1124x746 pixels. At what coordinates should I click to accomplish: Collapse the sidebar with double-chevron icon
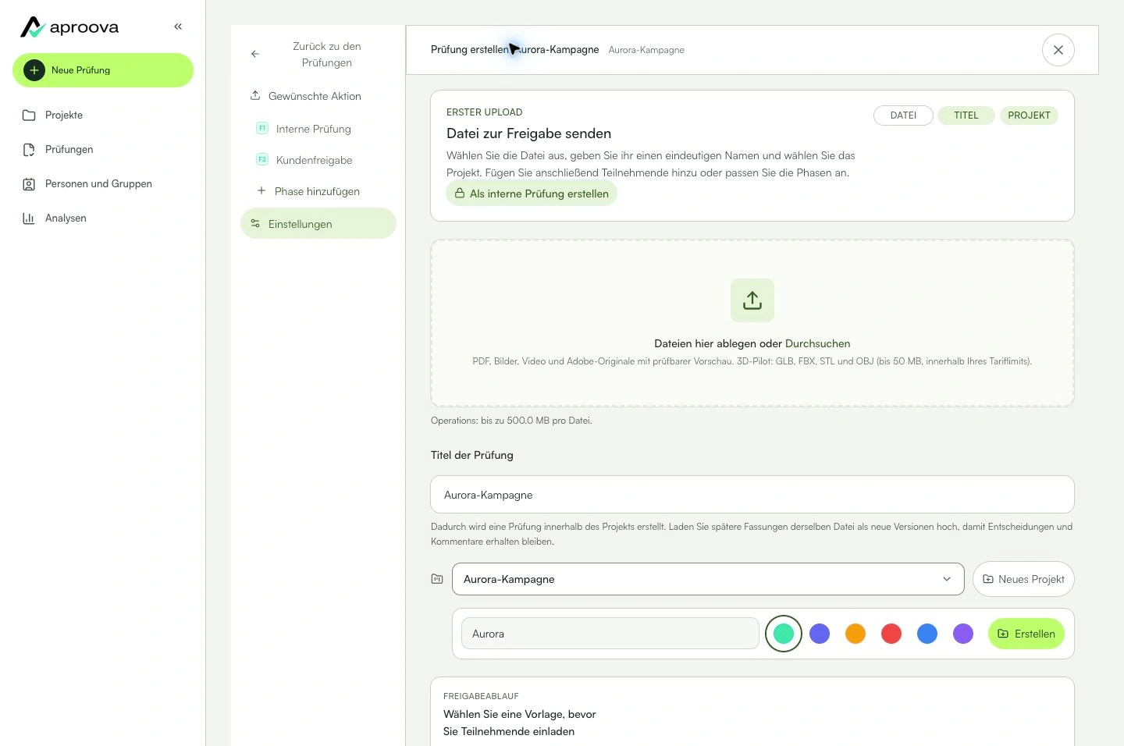(x=178, y=27)
